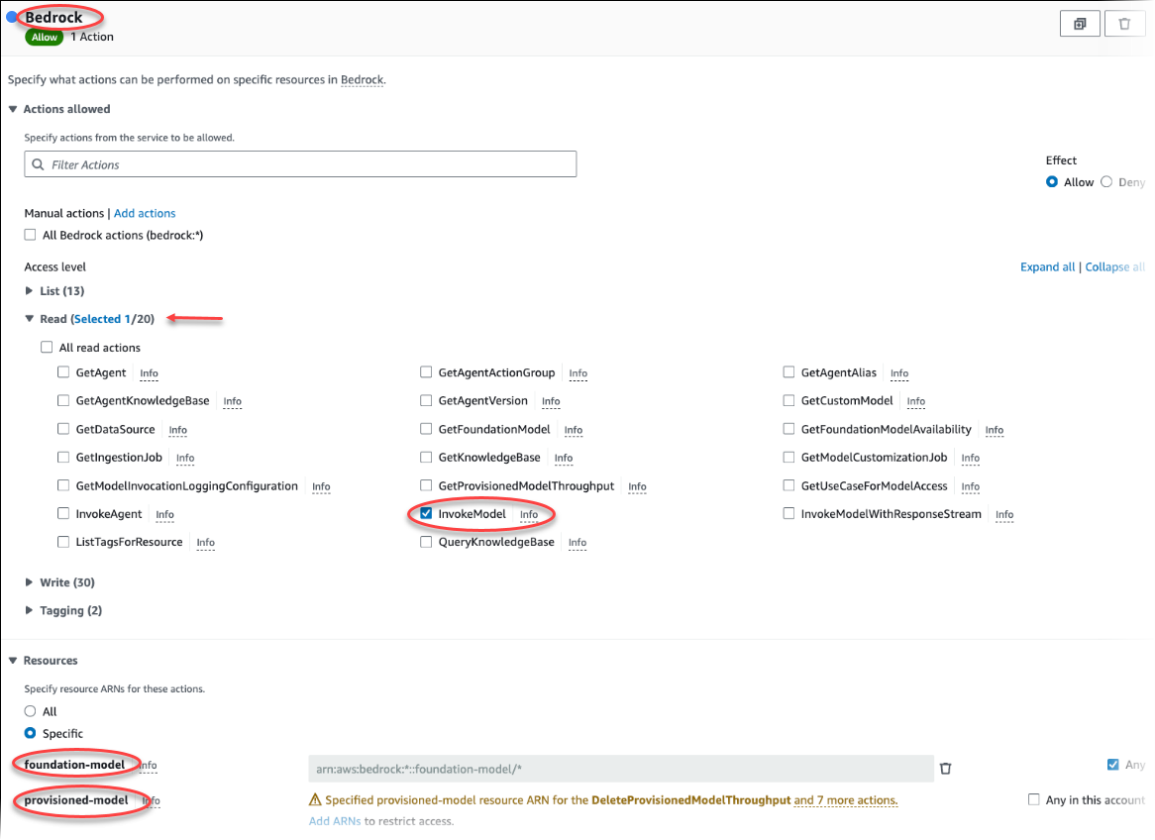This screenshot has width=1155, height=840.
Task: Expand the Write actions section
Action: (28, 582)
